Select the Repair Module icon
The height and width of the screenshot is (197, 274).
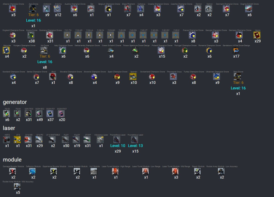pyautogui.click(x=197, y=171)
